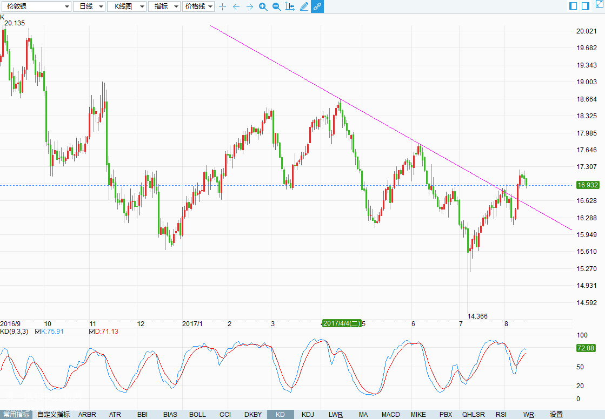Open the 伦敦银 symbol dropdown
Image resolution: width=605 pixels, height=419 pixels.
[x=36, y=6]
